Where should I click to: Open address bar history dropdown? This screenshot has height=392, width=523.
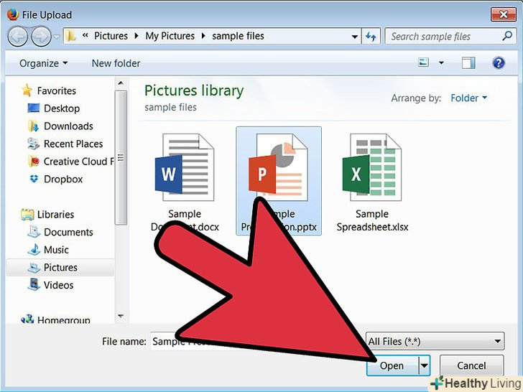[355, 37]
